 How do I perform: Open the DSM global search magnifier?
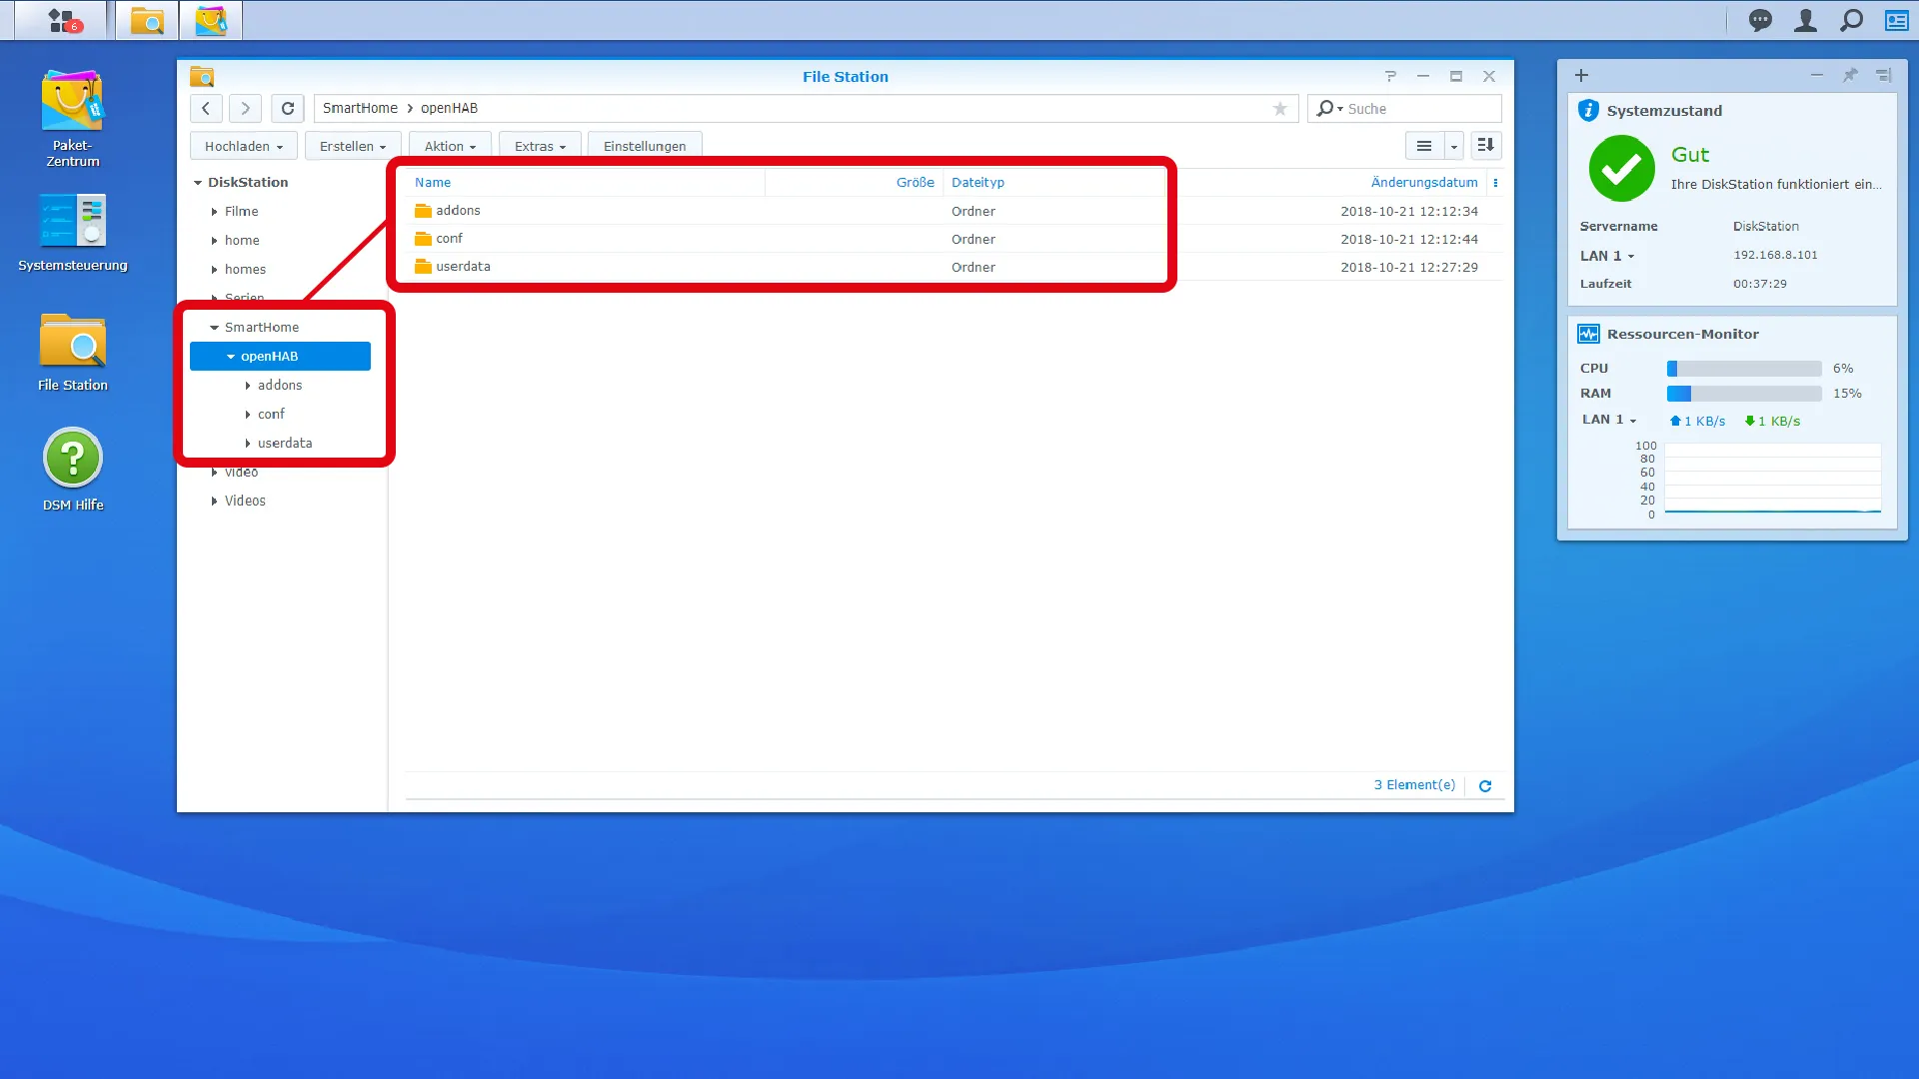[1851, 20]
